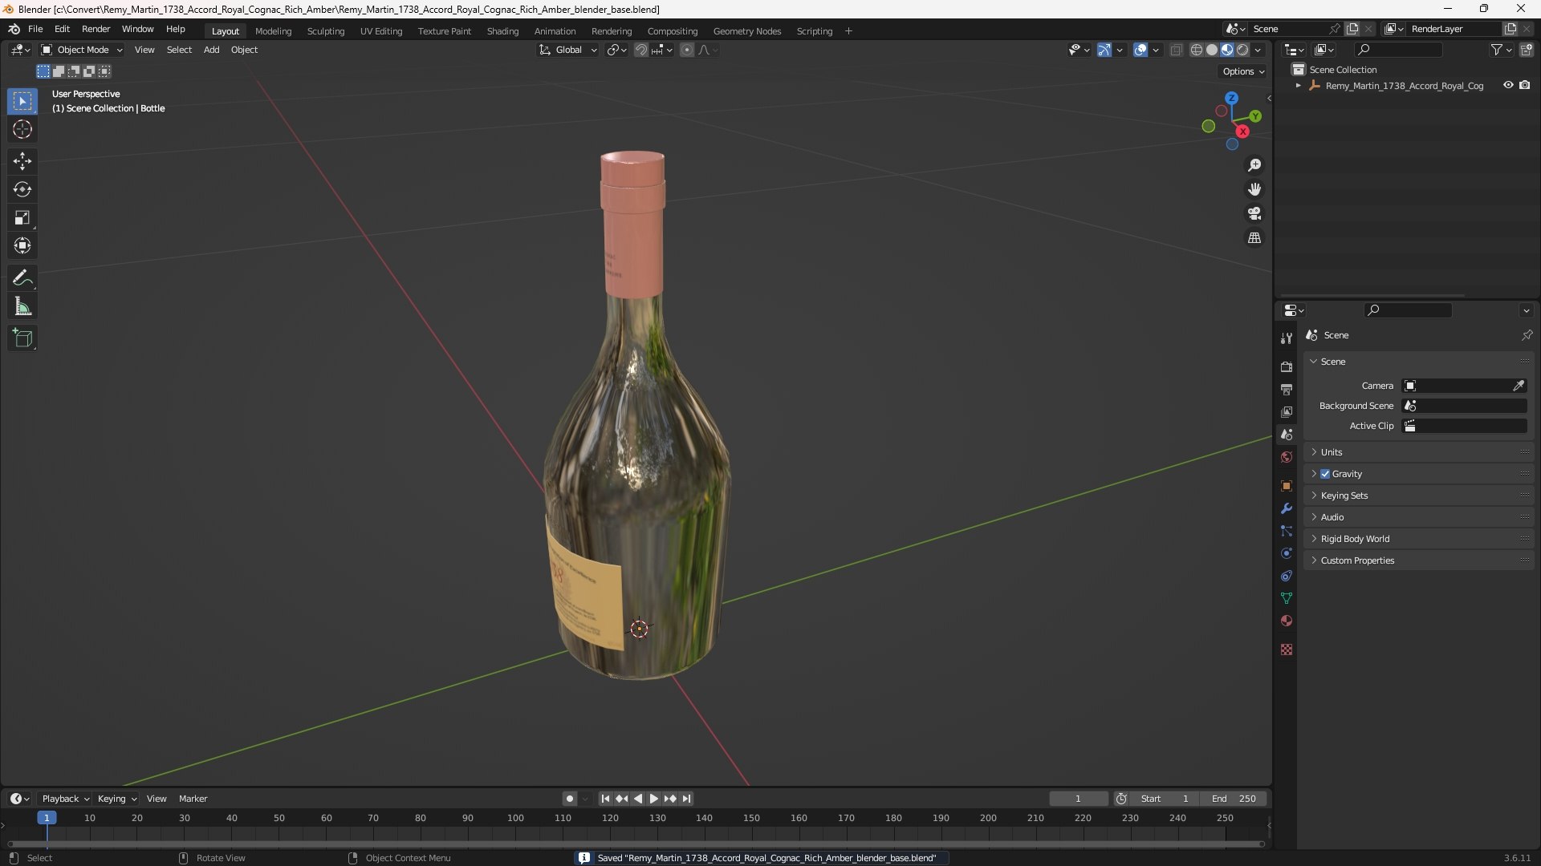Open the Output properties tab

(x=1287, y=389)
